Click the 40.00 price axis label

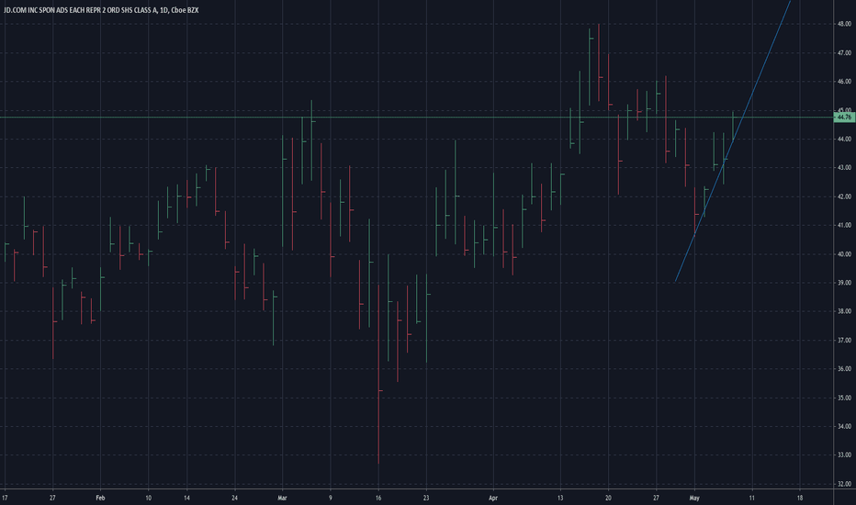click(844, 253)
